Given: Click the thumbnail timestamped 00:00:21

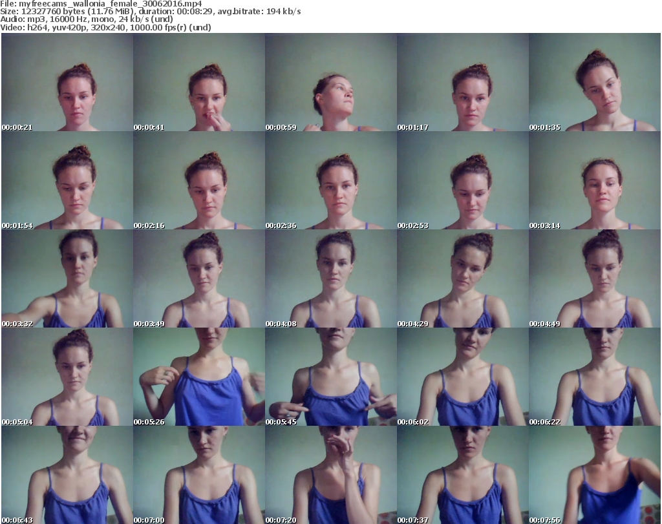Looking at the screenshot, I should [x=67, y=82].
